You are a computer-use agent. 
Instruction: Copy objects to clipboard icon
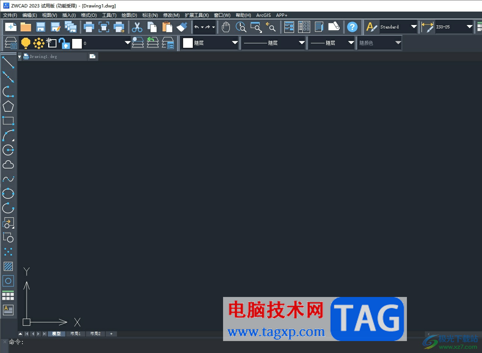coord(152,27)
